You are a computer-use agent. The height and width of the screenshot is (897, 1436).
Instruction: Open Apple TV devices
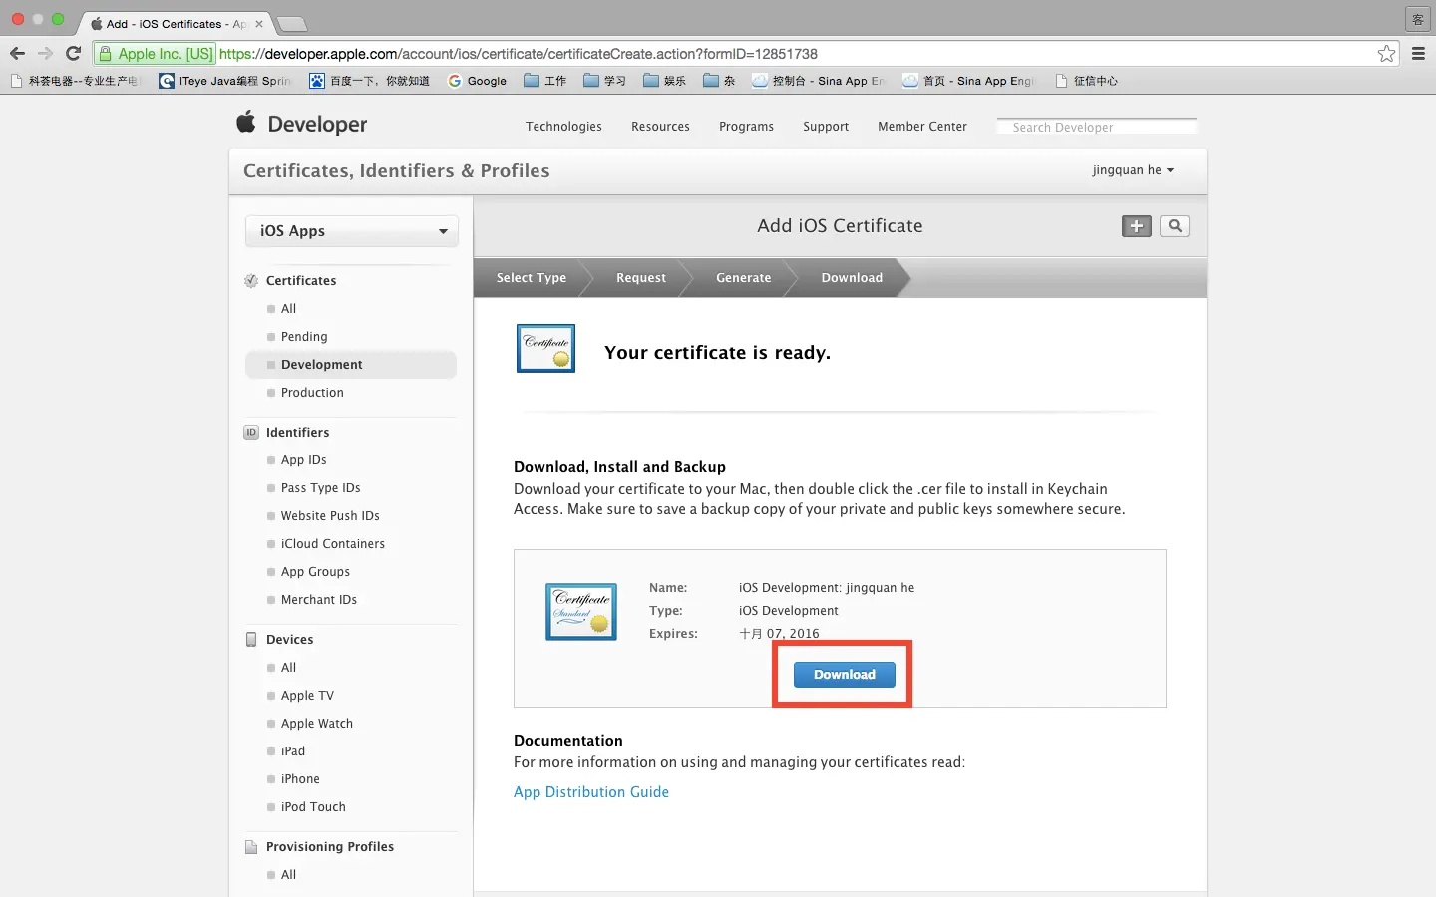pos(307,696)
